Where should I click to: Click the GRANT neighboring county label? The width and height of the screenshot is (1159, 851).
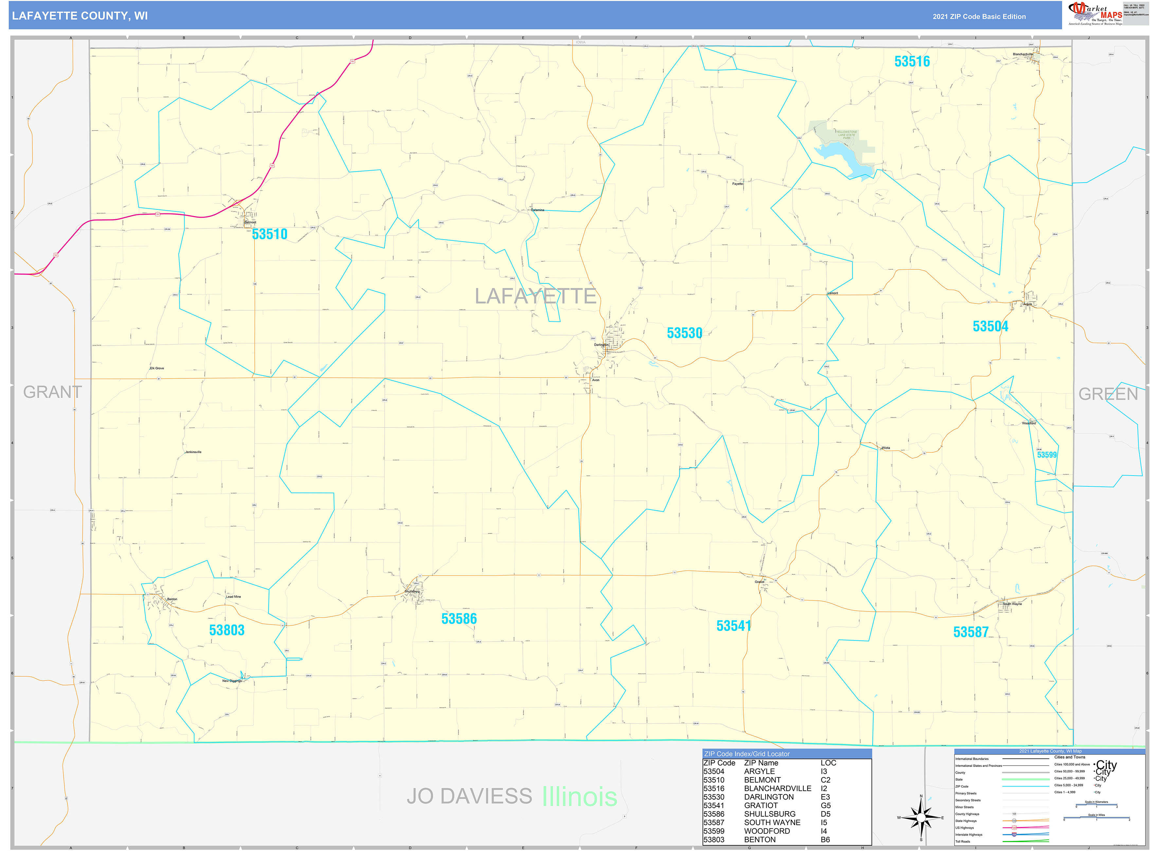click(x=53, y=392)
